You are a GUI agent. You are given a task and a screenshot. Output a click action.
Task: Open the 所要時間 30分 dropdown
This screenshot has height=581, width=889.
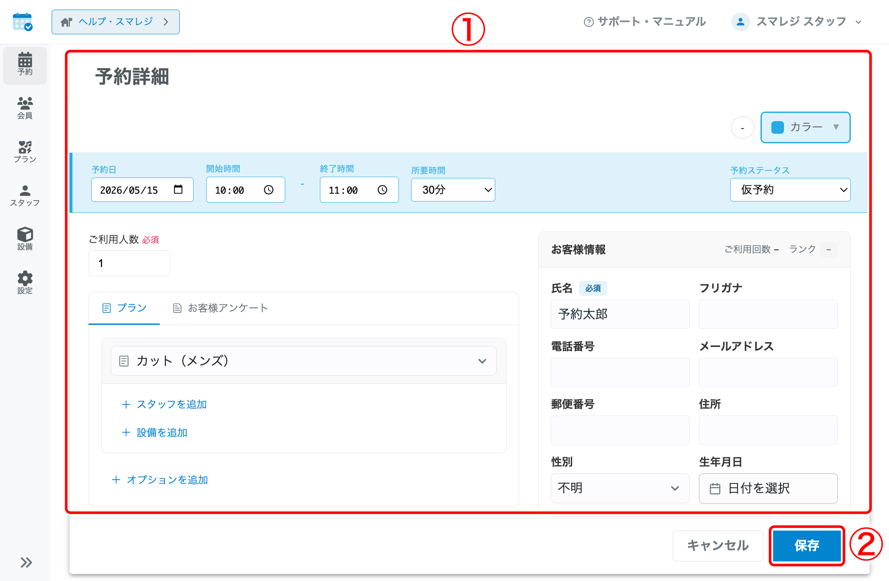pos(453,190)
